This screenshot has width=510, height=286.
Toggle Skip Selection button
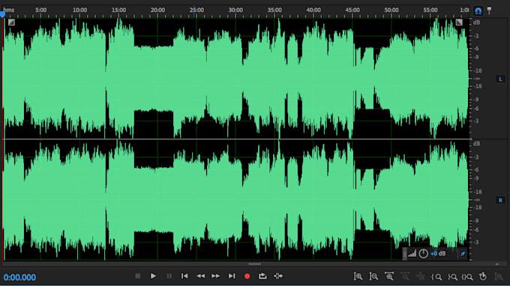278,276
